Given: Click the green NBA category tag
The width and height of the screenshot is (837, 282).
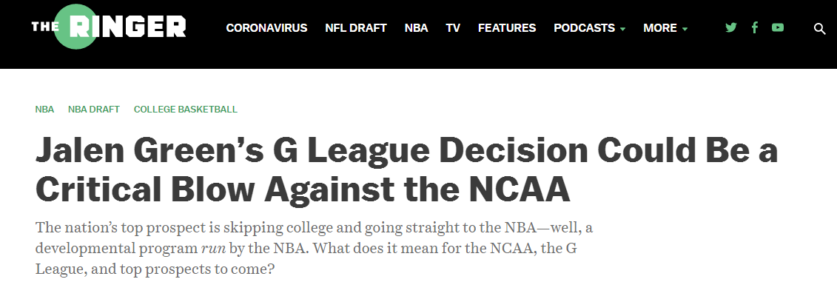Looking at the screenshot, I should click(45, 110).
